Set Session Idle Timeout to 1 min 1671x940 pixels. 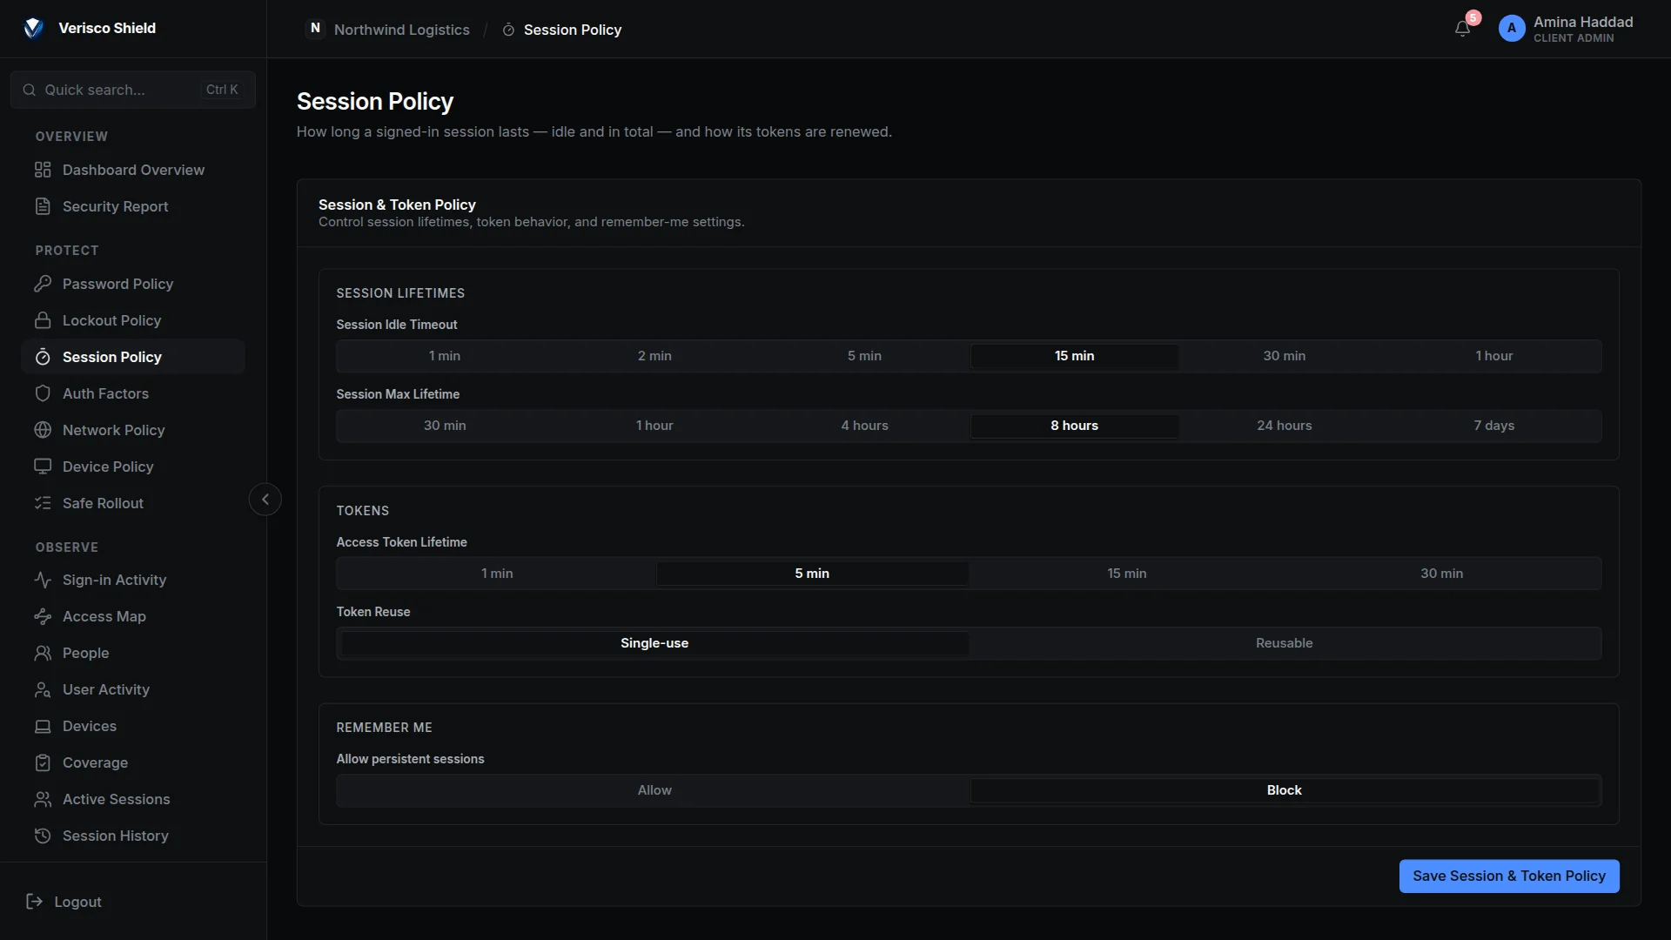click(x=444, y=356)
